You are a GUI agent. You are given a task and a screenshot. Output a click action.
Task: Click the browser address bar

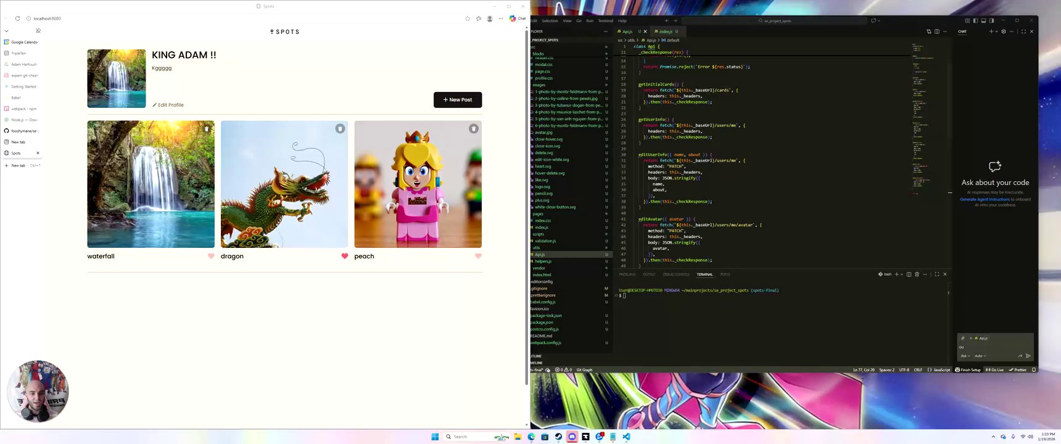(x=247, y=18)
